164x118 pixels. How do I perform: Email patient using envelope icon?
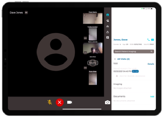tap(153, 40)
